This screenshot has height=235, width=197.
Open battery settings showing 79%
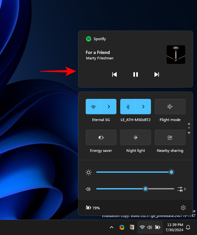pos(93,208)
